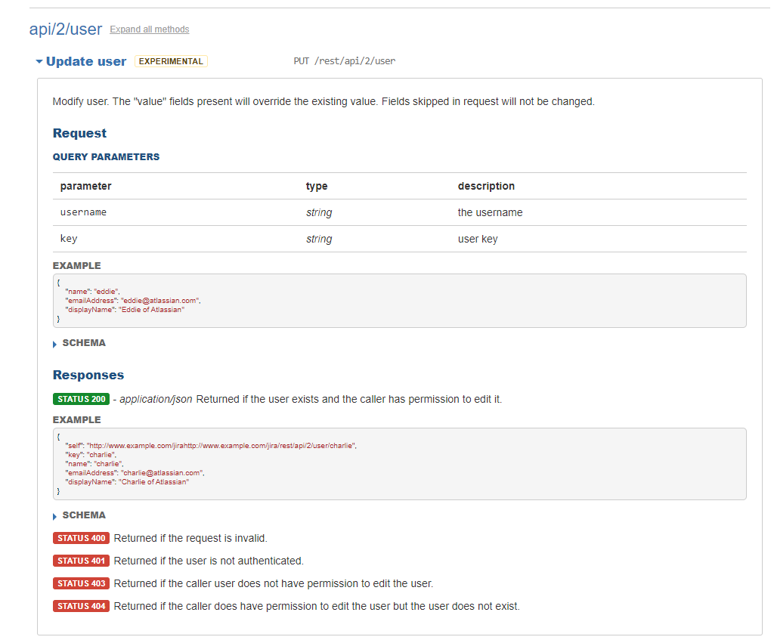The height and width of the screenshot is (640, 774).
Task: Click the charlie@atlassian.com email line
Action: click(135, 473)
